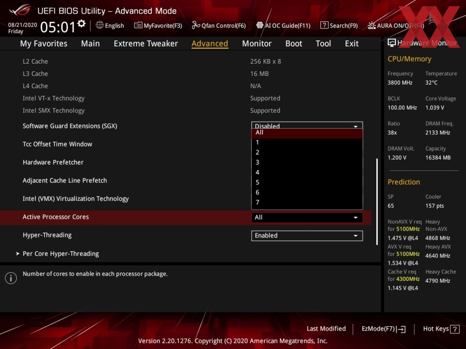Click the L2 Cache row

[185, 61]
